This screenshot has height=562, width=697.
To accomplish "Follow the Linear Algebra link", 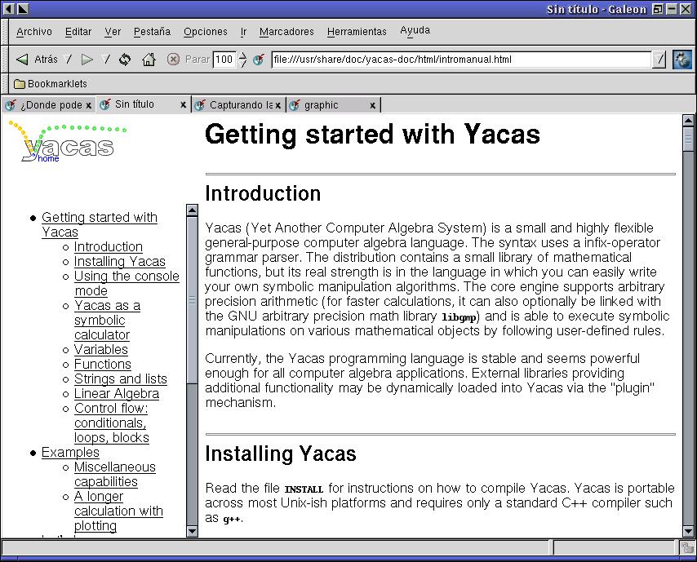I will click(116, 394).
